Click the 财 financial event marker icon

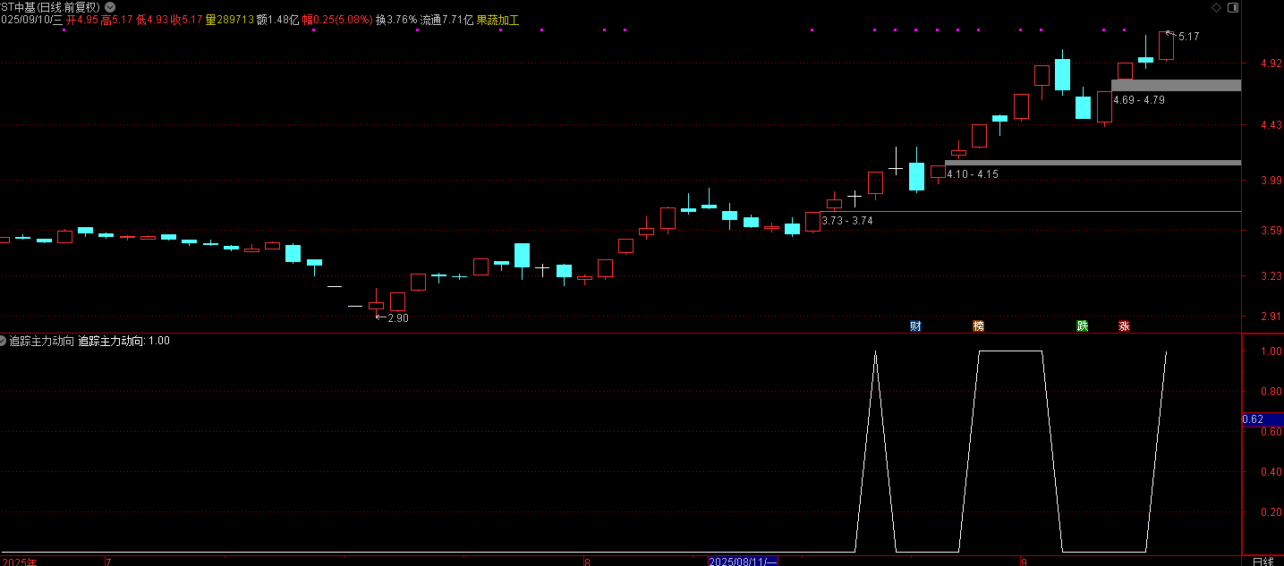[915, 326]
